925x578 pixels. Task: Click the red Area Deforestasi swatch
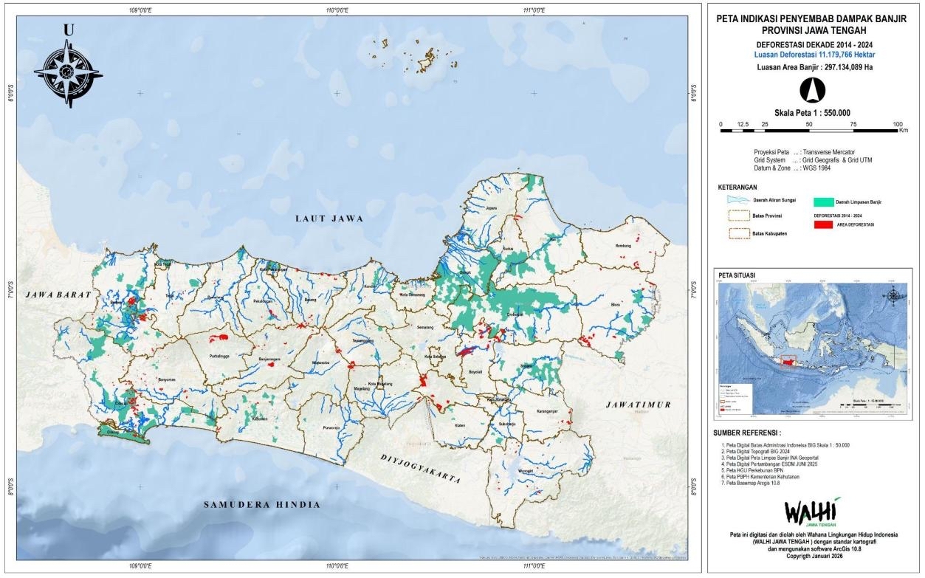822,225
